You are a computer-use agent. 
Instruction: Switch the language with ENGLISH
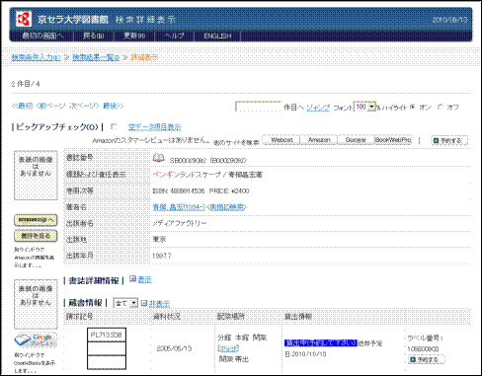217,36
